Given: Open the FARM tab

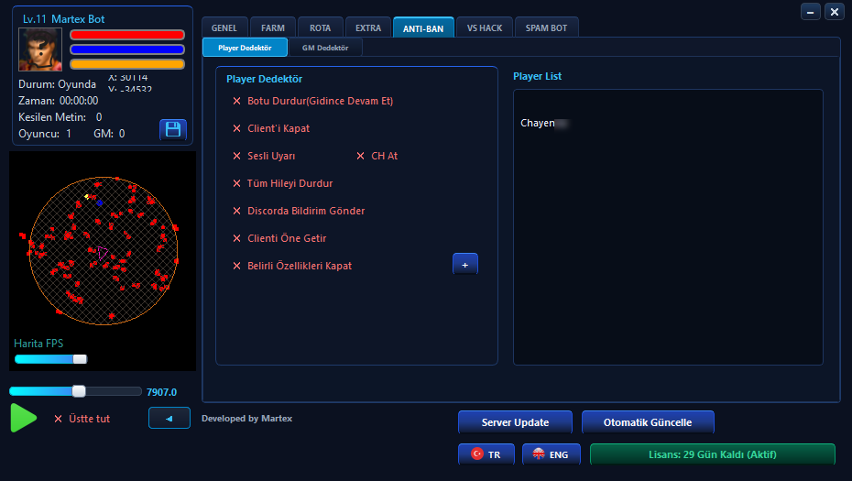Looking at the screenshot, I should (273, 27).
